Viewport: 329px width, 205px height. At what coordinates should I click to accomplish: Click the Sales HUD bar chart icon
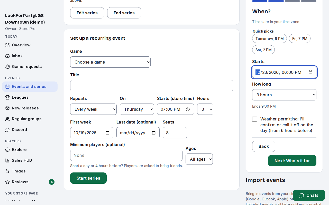point(7,160)
